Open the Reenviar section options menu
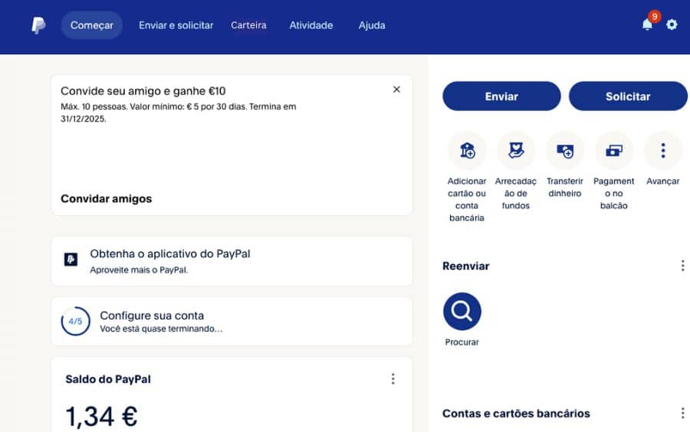 coord(682,266)
